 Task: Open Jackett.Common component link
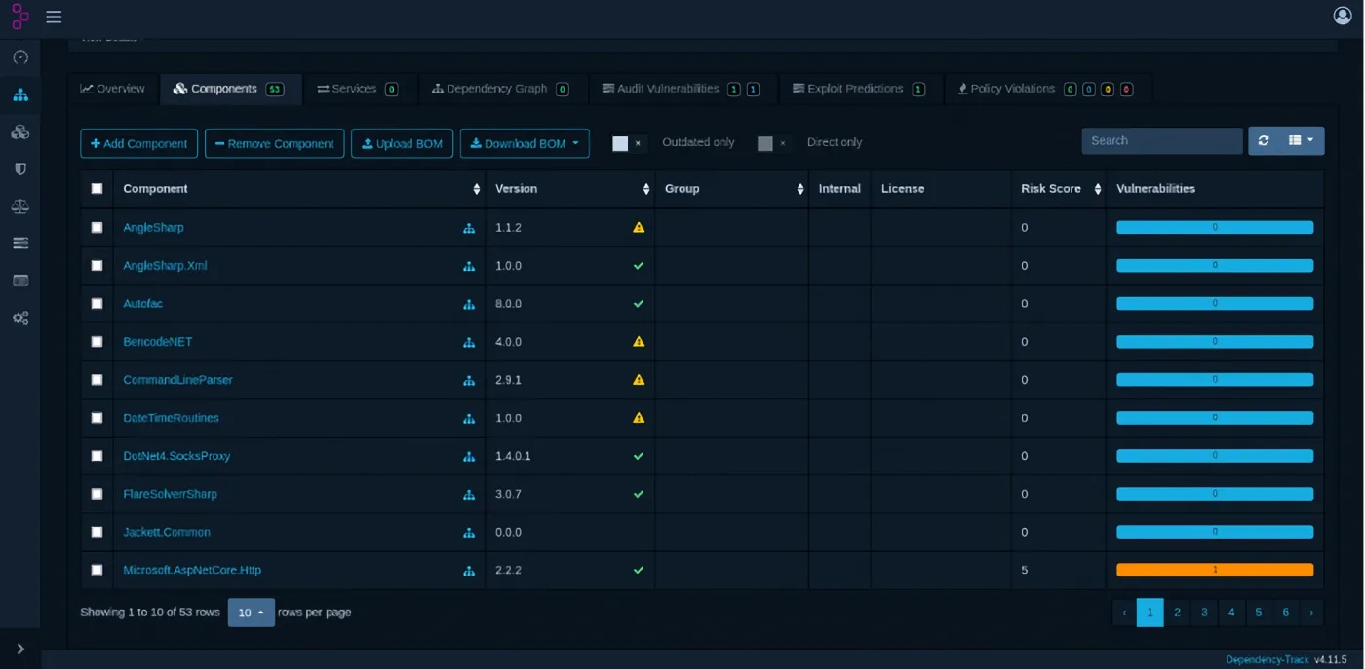coord(167,532)
